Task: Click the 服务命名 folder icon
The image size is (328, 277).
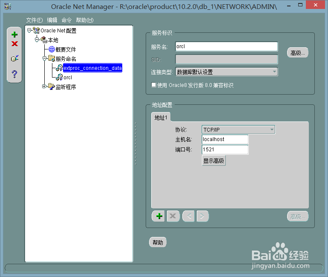Action: click(52, 58)
